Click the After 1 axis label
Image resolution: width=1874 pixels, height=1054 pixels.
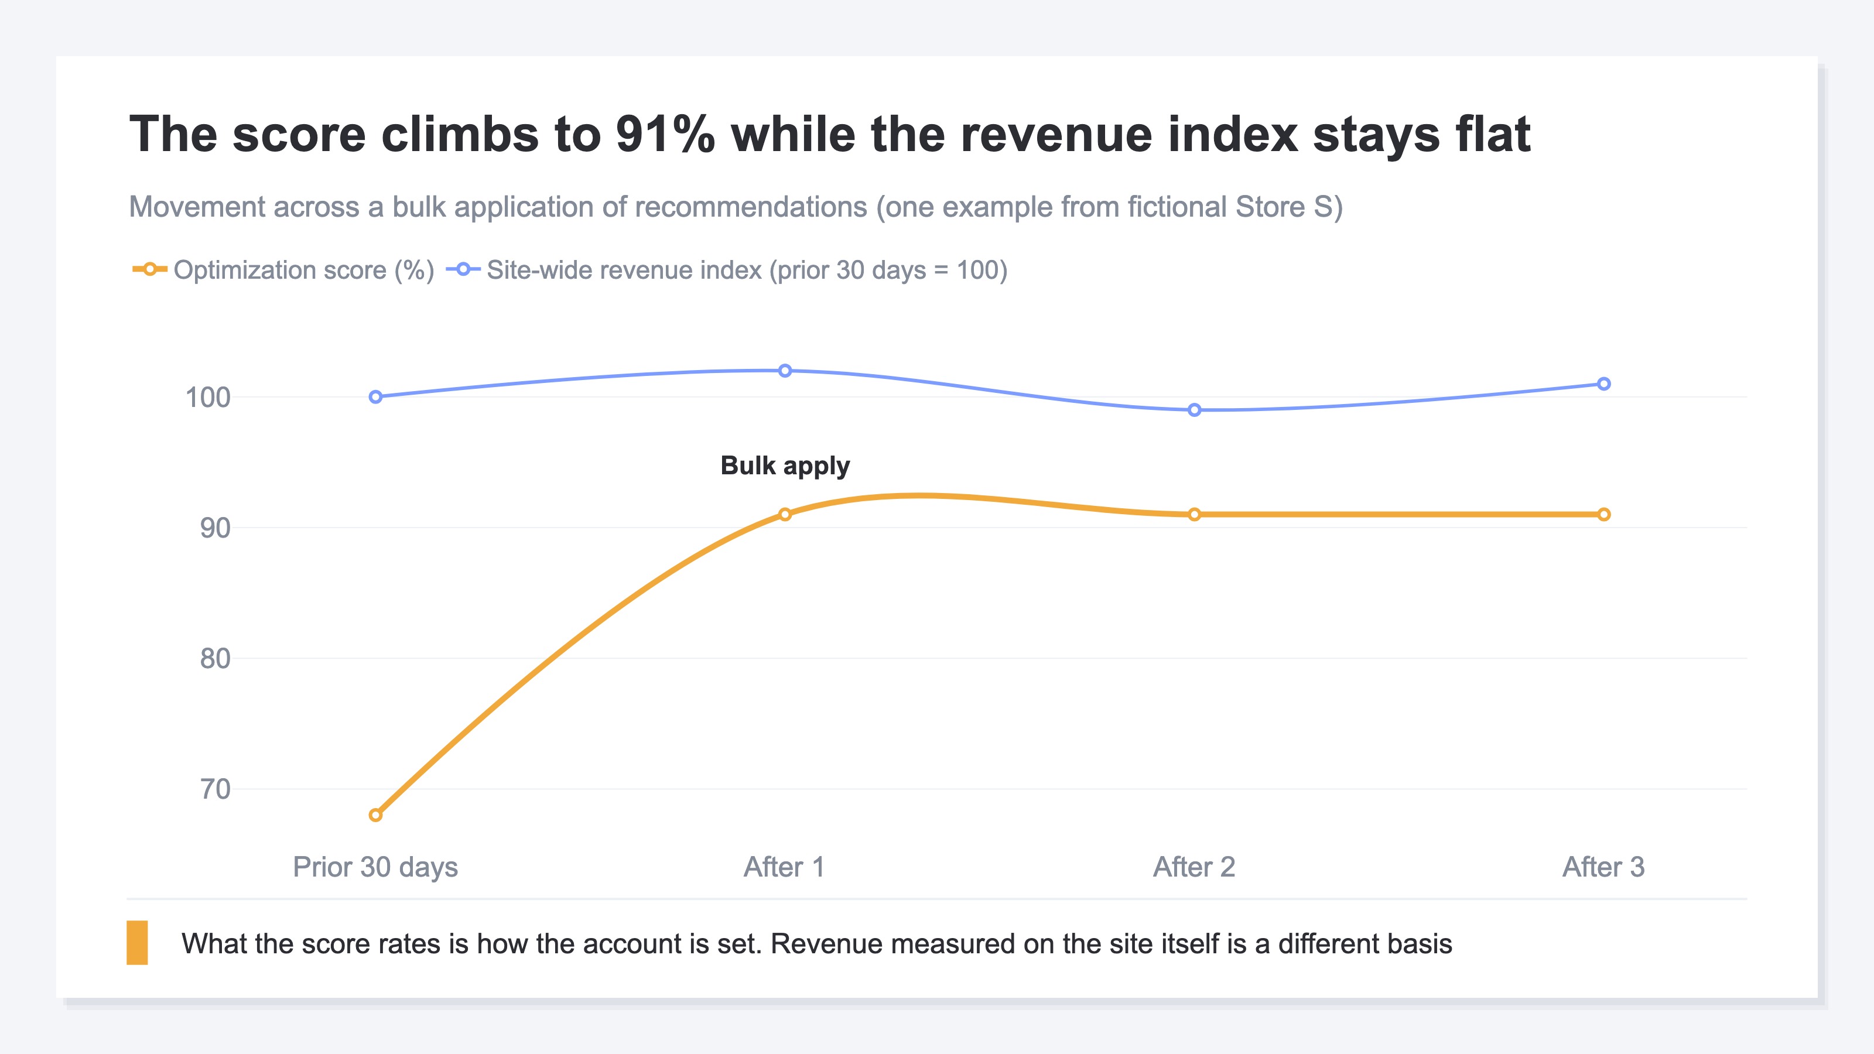[784, 867]
